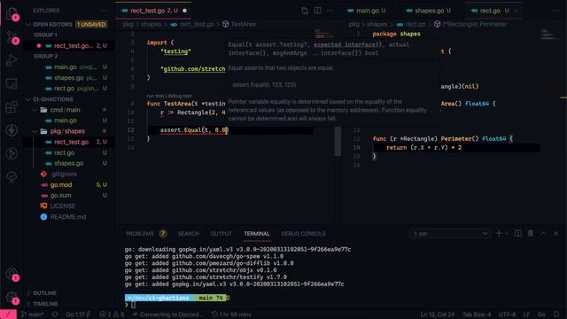The image size is (567, 319).
Task: Switch to the Debug Console tab
Action: coord(303,234)
